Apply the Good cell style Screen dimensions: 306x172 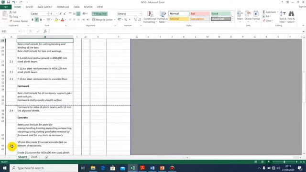[x=221, y=14]
